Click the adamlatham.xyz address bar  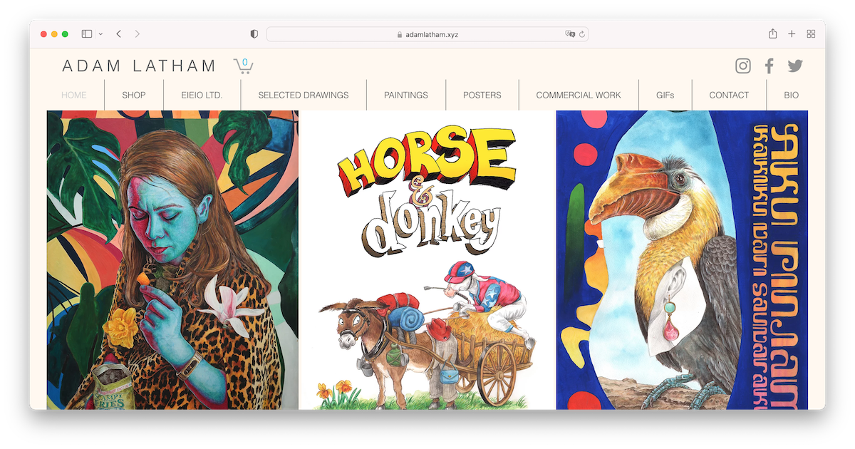tap(427, 34)
